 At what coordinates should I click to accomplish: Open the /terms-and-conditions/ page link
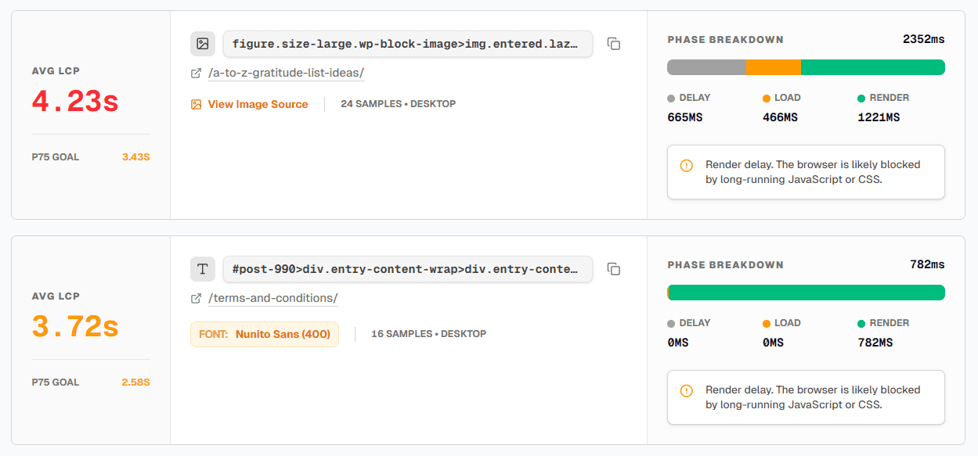[272, 299]
